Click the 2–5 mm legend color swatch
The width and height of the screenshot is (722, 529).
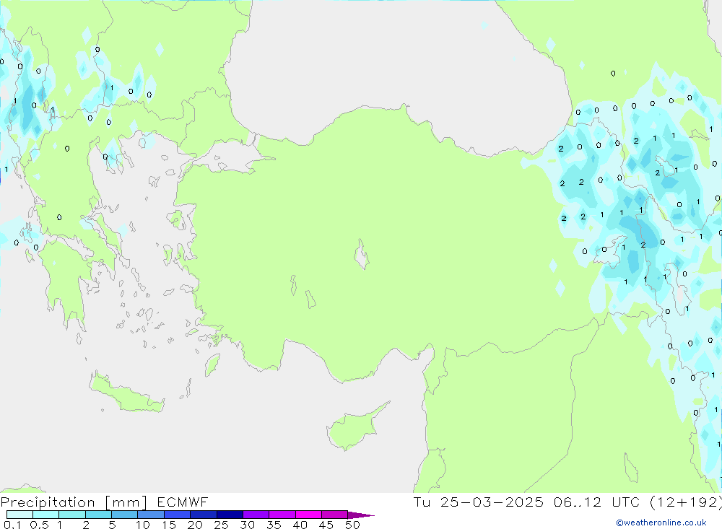coord(98,515)
